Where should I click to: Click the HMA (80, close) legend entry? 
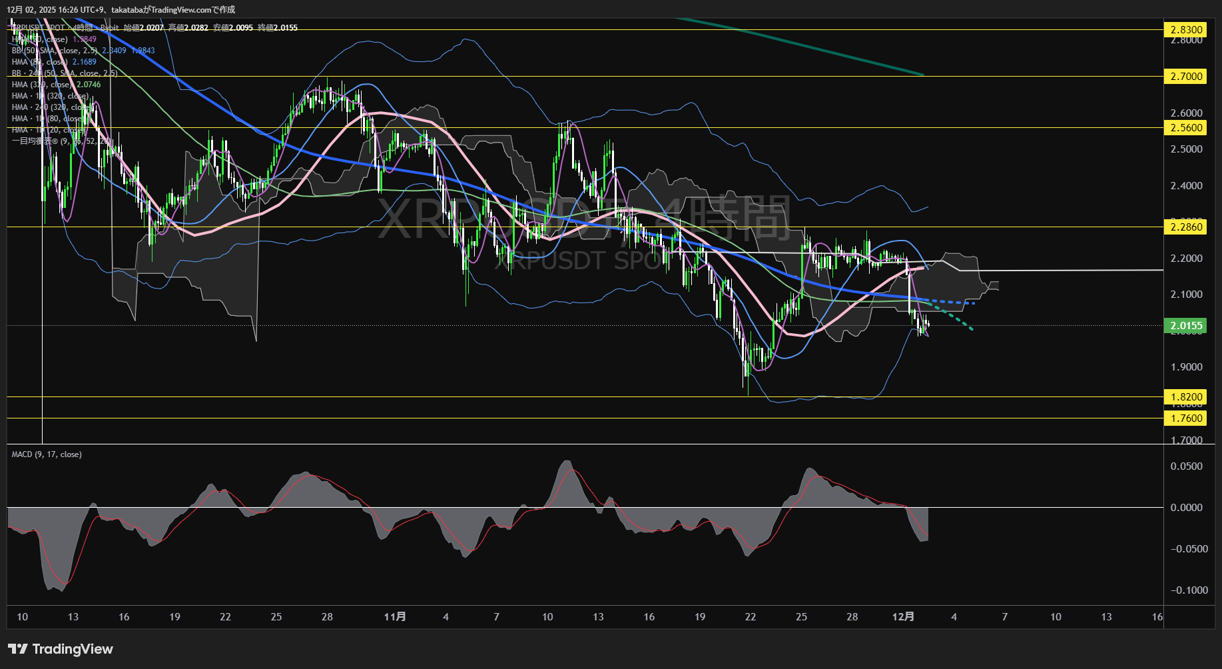point(39,62)
